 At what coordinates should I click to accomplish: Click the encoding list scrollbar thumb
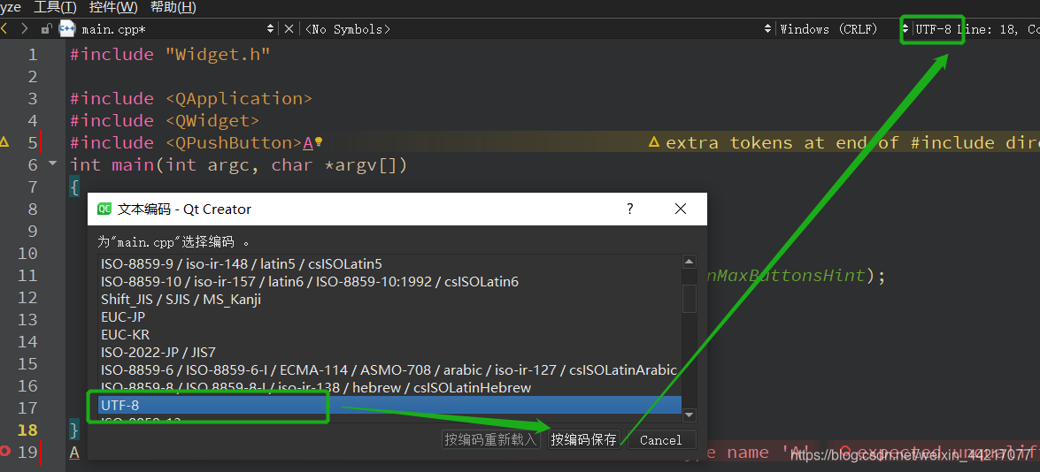coord(689,298)
